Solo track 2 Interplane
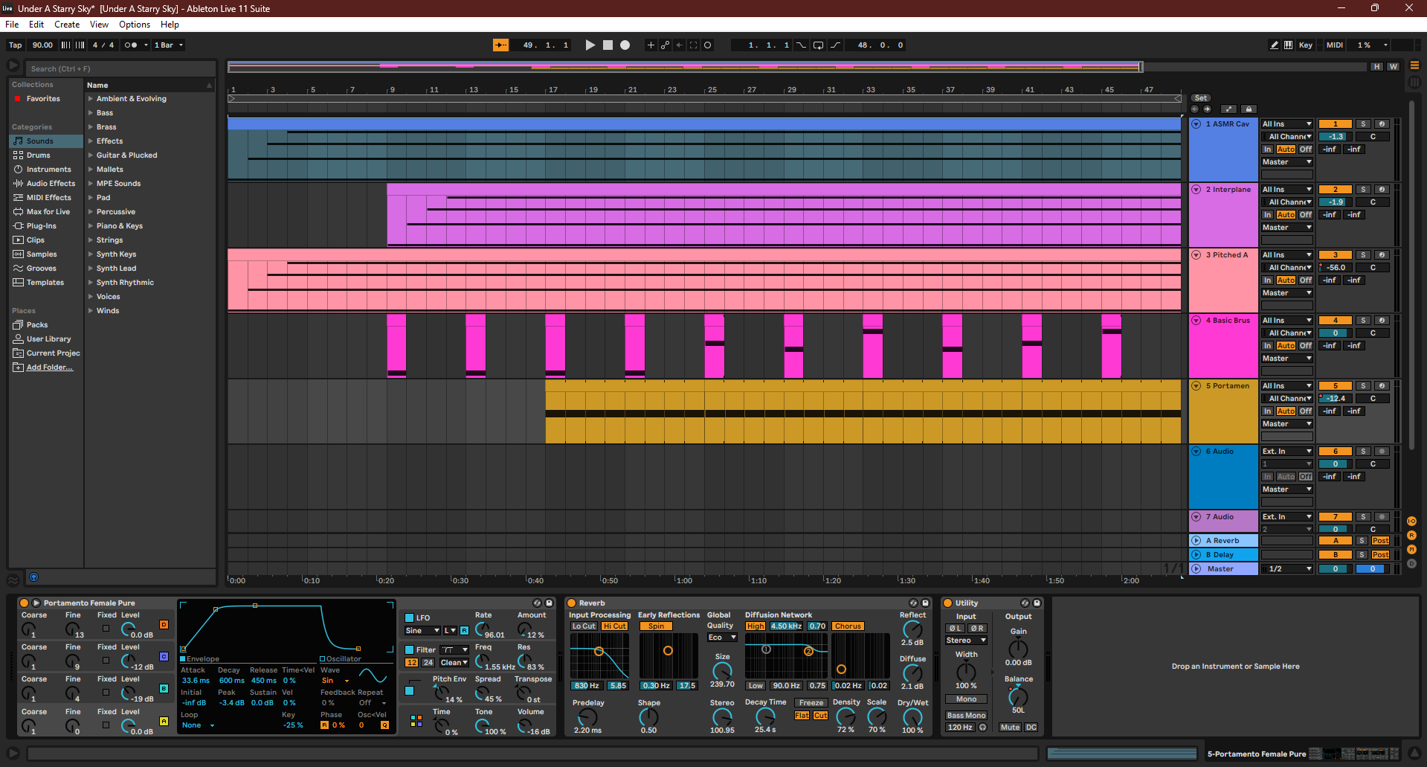The image size is (1427, 767). click(1363, 190)
